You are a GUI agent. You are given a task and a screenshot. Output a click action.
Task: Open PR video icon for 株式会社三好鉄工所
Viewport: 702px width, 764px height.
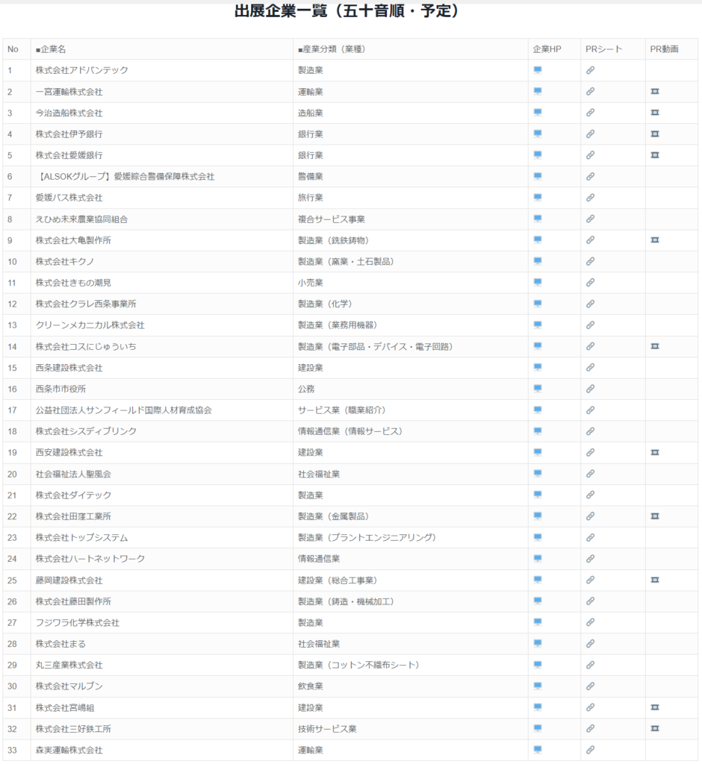tap(655, 728)
